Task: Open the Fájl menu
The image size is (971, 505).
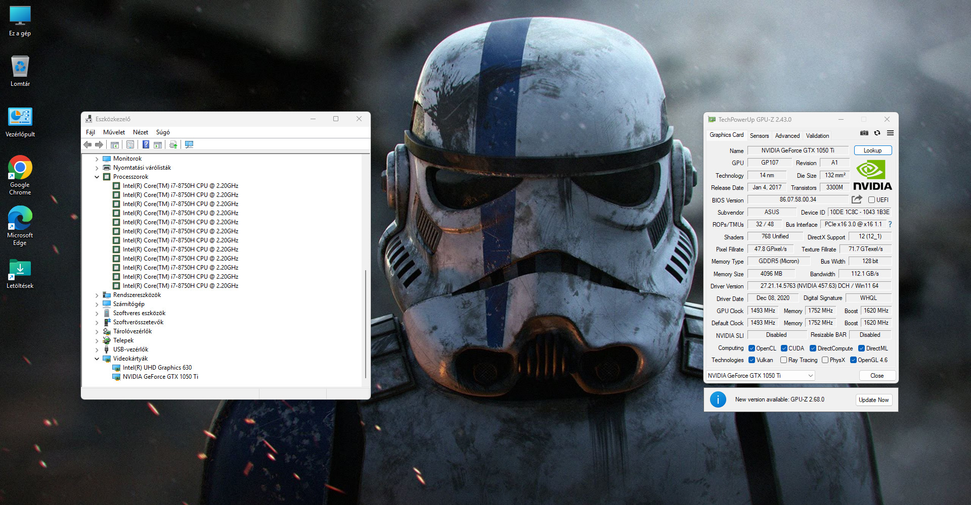Action: (x=91, y=132)
